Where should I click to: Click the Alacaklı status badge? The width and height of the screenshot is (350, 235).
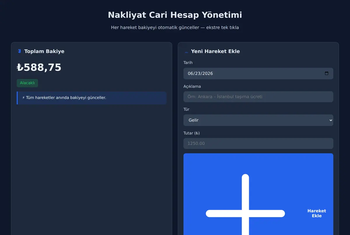(27, 83)
